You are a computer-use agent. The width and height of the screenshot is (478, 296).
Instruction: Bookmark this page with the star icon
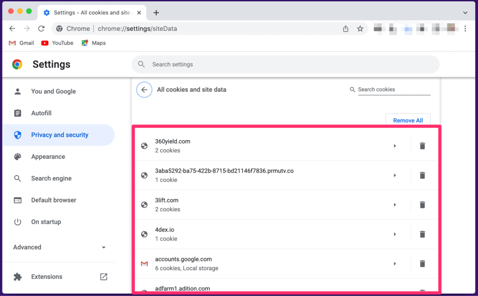tap(360, 29)
